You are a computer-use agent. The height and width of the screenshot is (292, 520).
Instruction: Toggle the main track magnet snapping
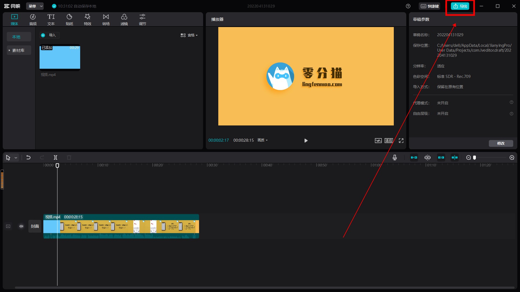coord(414,158)
